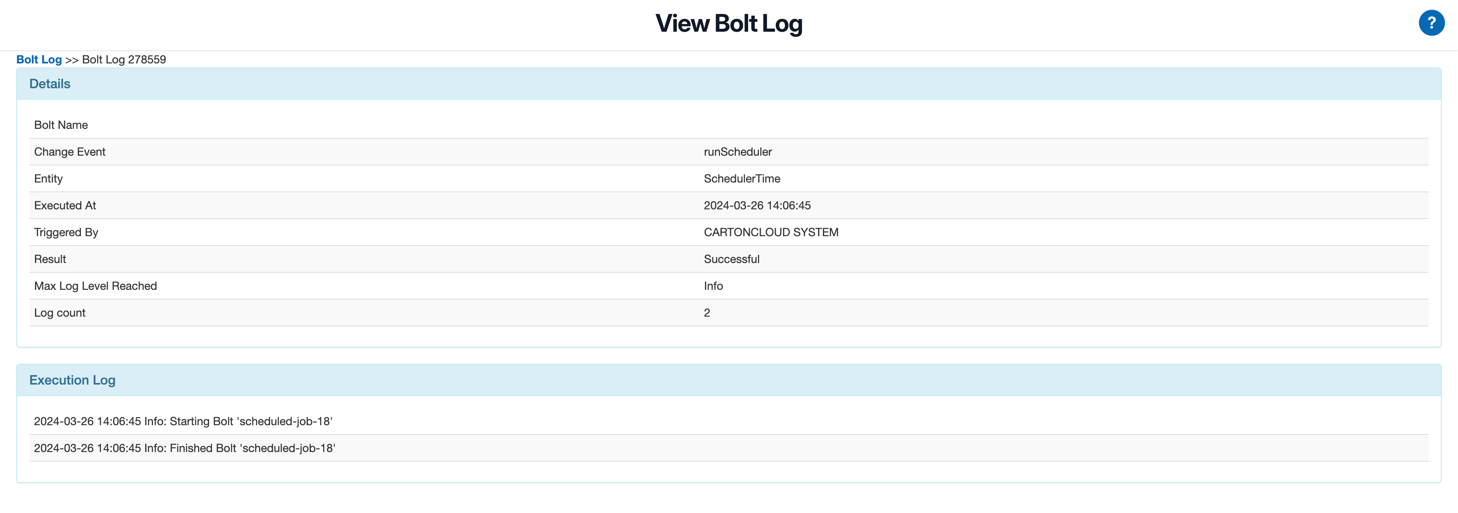
Task: Select the Bolt Name row
Action: point(61,124)
